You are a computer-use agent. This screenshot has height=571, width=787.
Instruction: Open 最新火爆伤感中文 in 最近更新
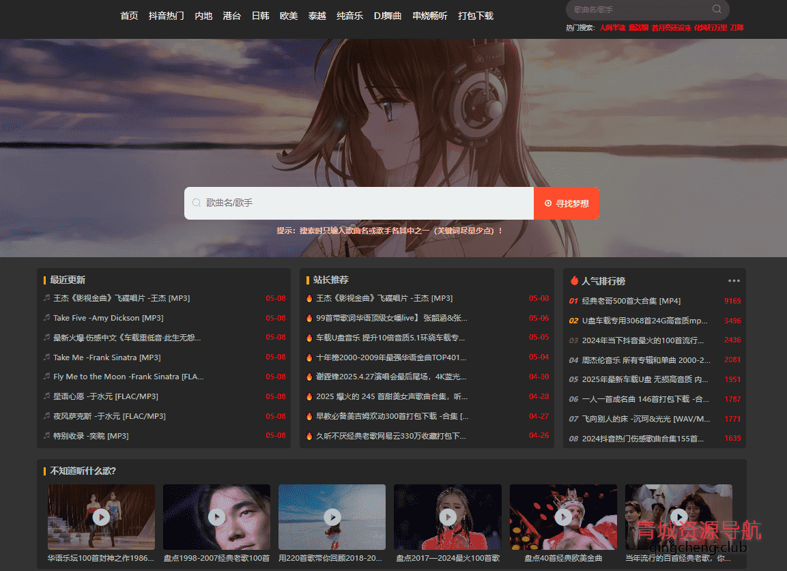coord(127,338)
